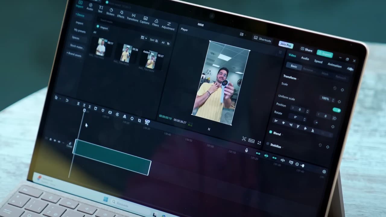The width and height of the screenshot is (386, 217).
Task: Open the Stickers tab
Action: [x=110, y=11]
